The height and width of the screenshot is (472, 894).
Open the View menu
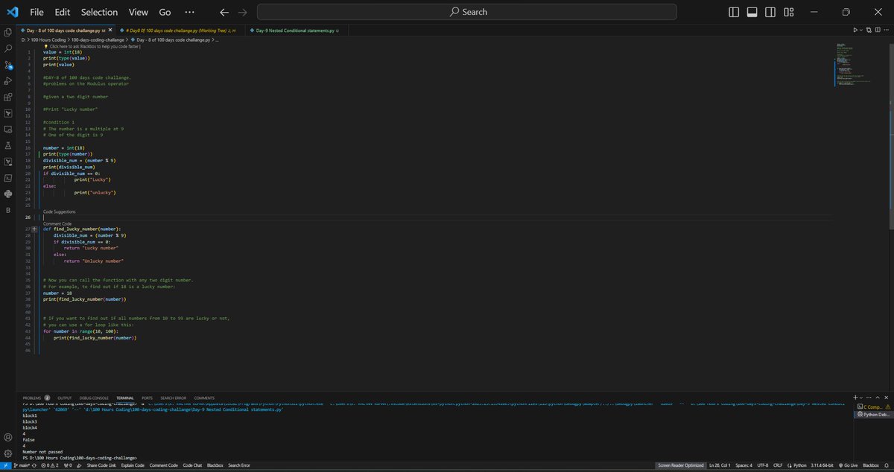tap(139, 12)
